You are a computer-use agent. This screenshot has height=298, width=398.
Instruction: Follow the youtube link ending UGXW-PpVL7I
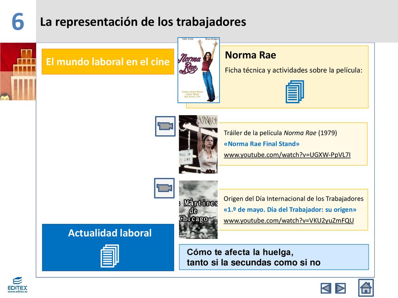287,155
